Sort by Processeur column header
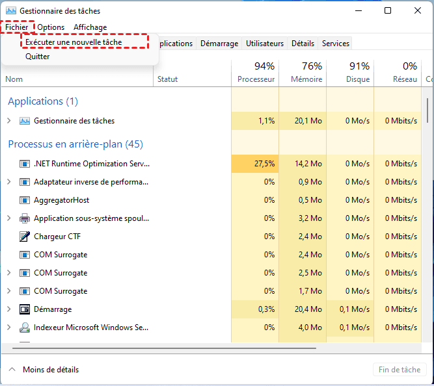 (255, 73)
